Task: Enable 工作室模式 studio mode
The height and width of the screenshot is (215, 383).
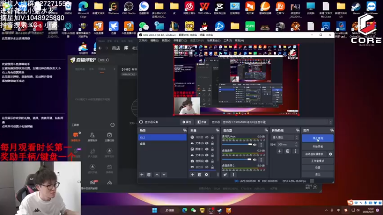Action: pyautogui.click(x=318, y=161)
